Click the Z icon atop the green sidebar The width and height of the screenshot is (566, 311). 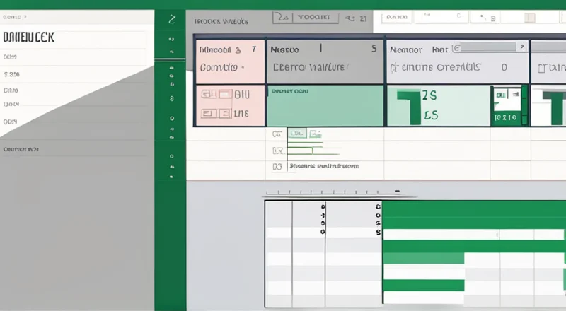(171, 20)
